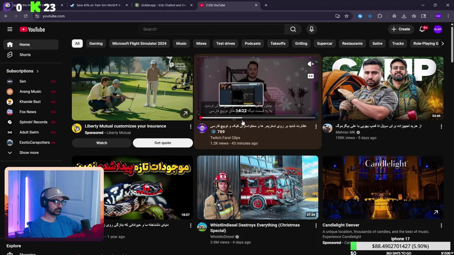Open Whistlindiesel Destroys Everything video title

pos(255,228)
